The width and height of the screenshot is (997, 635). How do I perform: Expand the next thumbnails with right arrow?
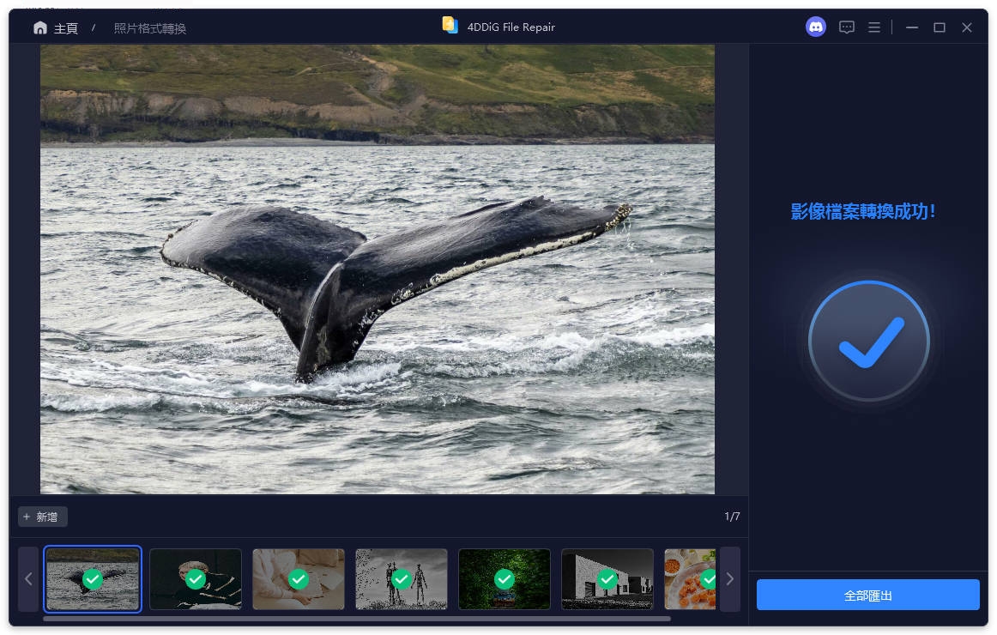[x=730, y=579]
